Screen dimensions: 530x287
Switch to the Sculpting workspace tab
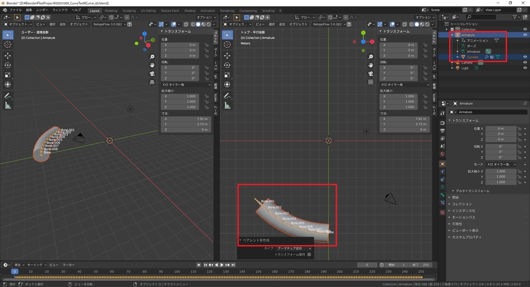[x=129, y=11]
